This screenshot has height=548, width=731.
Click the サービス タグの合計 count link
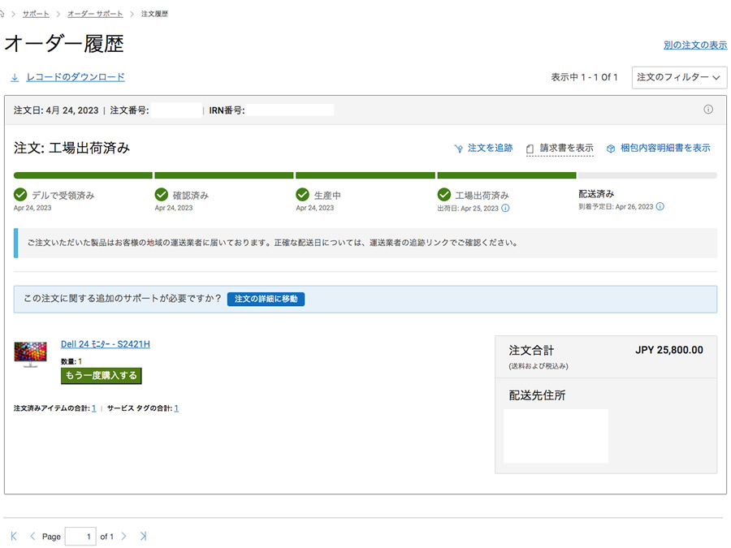coord(176,408)
